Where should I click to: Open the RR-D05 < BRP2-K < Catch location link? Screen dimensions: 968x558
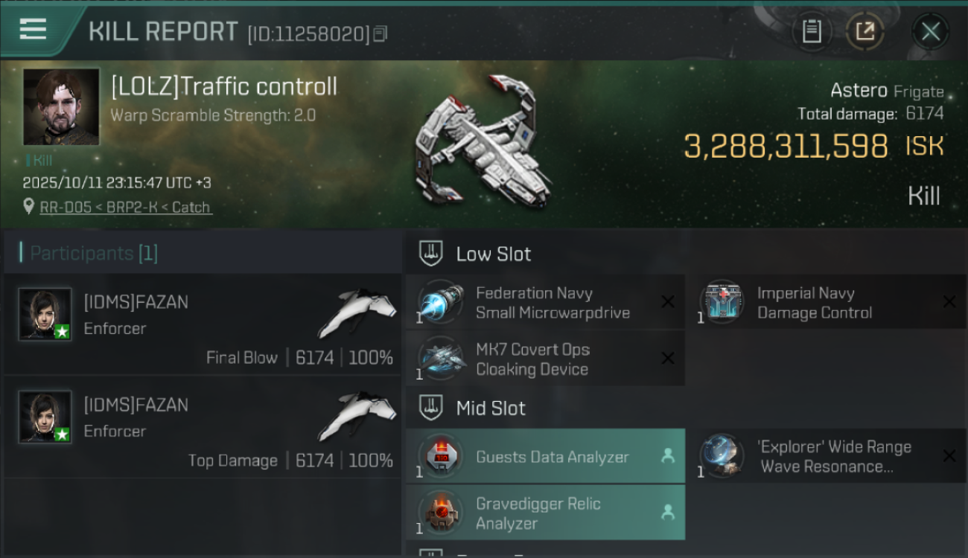tap(125, 208)
